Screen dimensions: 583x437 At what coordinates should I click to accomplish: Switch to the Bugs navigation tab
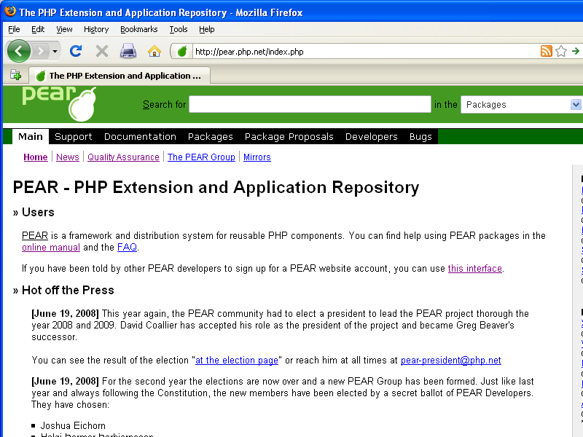tap(420, 136)
